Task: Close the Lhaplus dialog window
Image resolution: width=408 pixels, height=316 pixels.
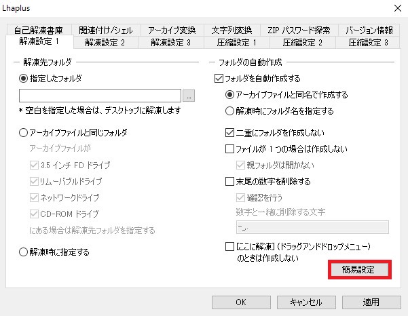Action: (398, 8)
